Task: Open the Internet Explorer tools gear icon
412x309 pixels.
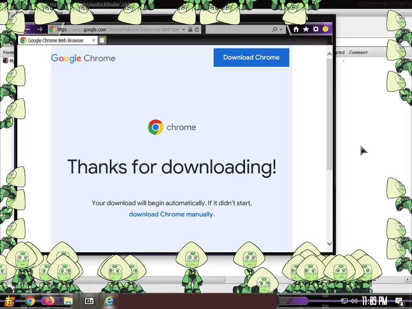Action: [316, 29]
